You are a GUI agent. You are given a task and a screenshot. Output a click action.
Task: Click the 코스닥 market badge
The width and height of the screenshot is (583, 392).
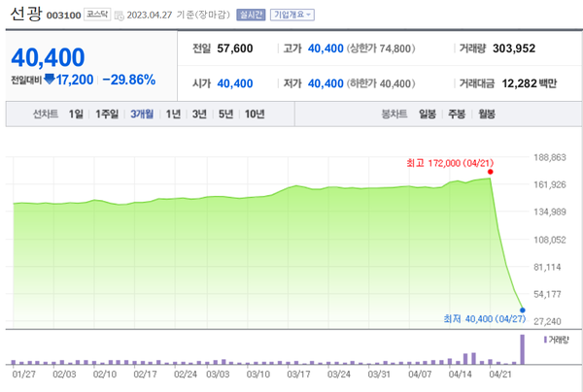pos(97,16)
